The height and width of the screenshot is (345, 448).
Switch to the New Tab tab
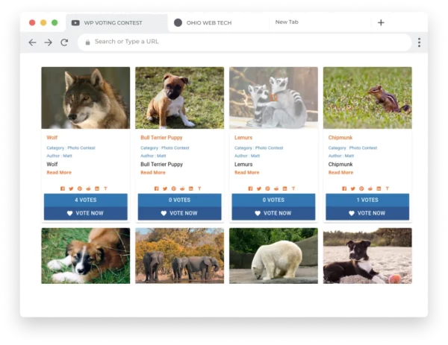click(287, 22)
